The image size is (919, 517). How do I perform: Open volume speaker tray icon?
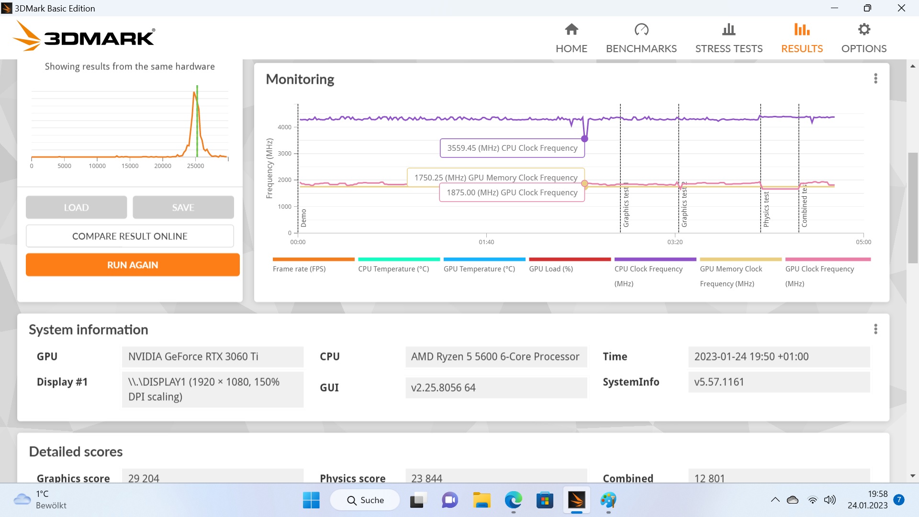(x=829, y=500)
